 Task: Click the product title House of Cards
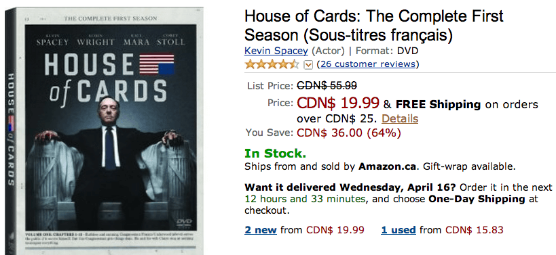coord(374,26)
